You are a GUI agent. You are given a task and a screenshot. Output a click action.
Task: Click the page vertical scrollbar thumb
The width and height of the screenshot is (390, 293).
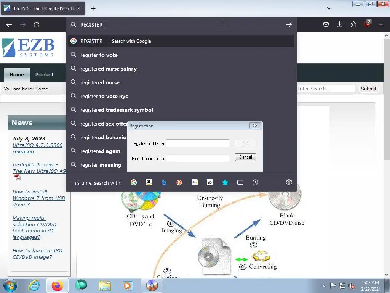click(x=387, y=100)
